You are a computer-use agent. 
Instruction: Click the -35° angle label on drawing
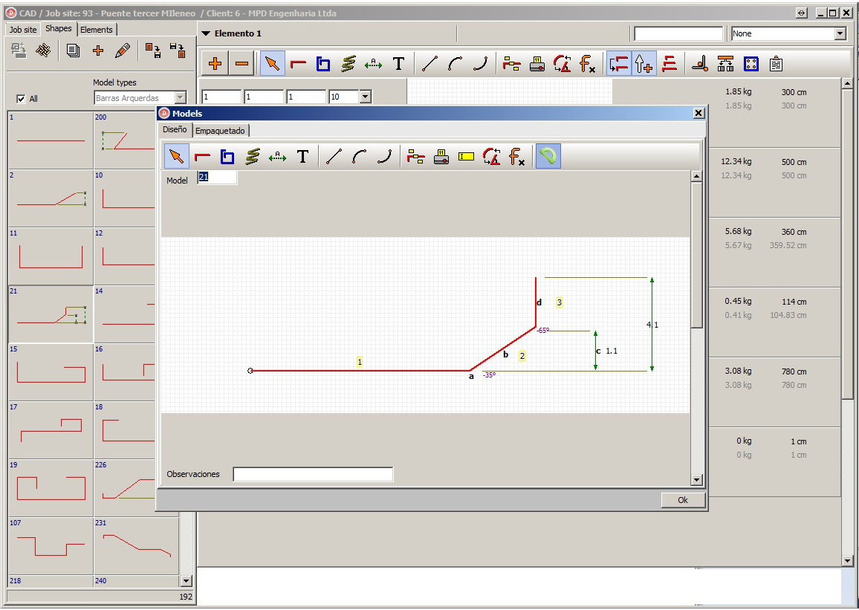tap(489, 375)
